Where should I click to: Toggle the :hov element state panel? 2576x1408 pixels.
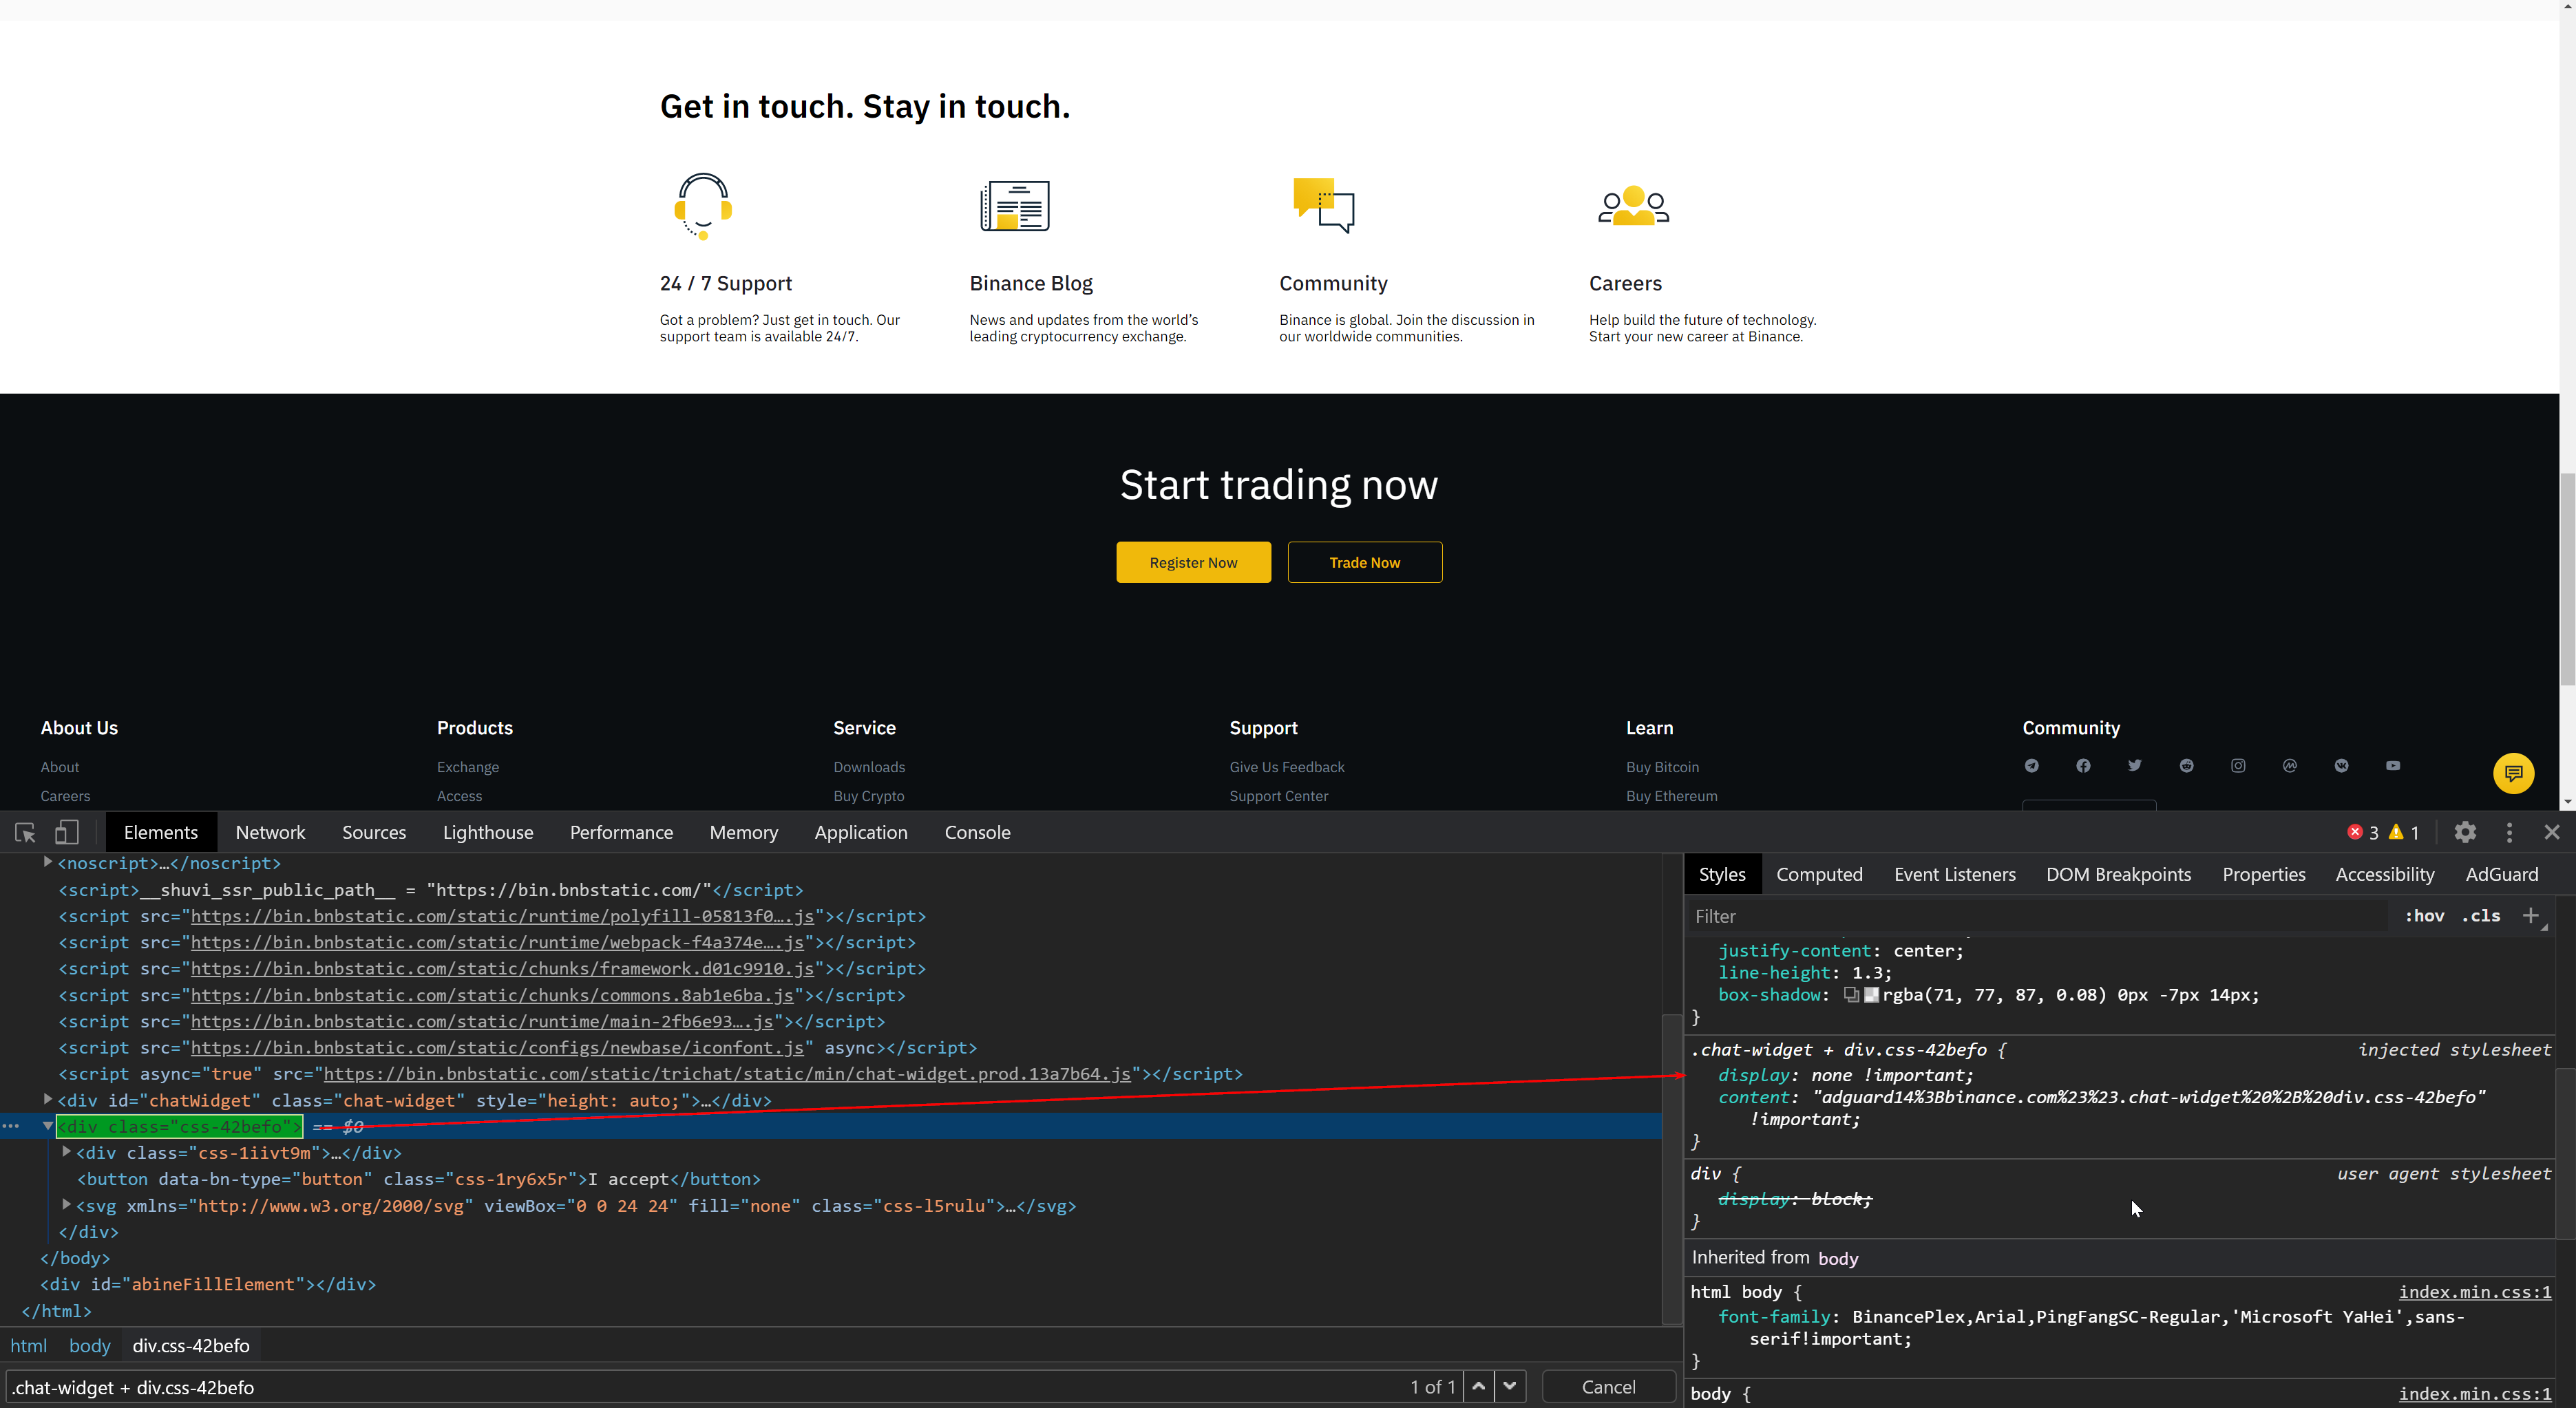2424,916
